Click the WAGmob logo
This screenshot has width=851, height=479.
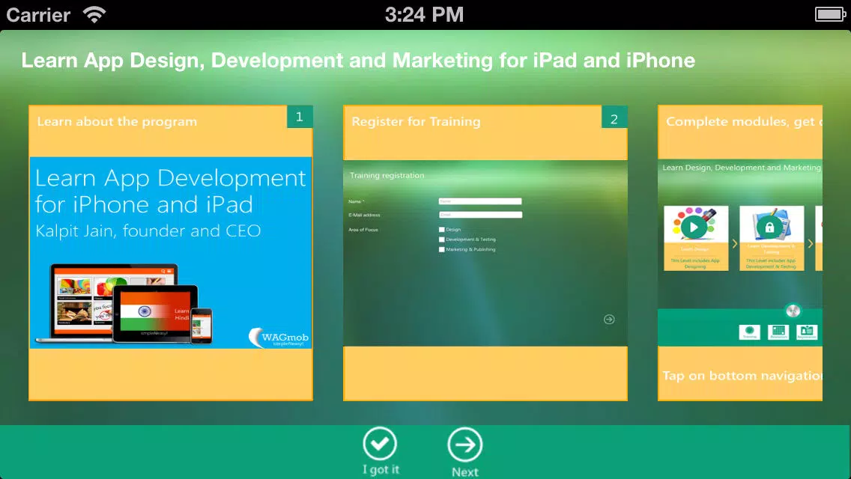click(x=279, y=337)
